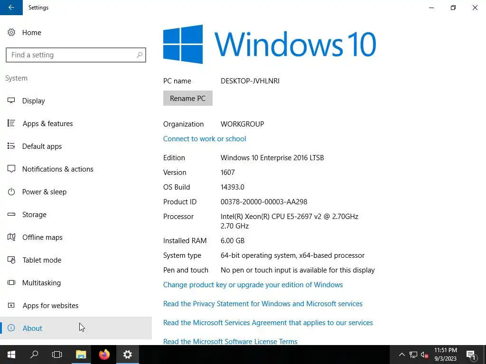Image resolution: width=486 pixels, height=364 pixels.
Task: Open Microsoft Software License Terms link
Action: [230, 341]
